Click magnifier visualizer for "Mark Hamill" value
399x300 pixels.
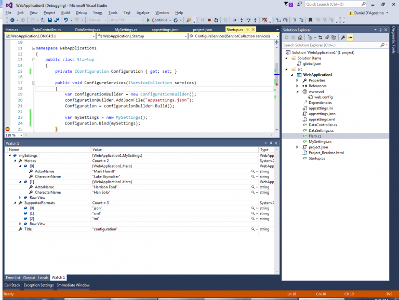253,171
